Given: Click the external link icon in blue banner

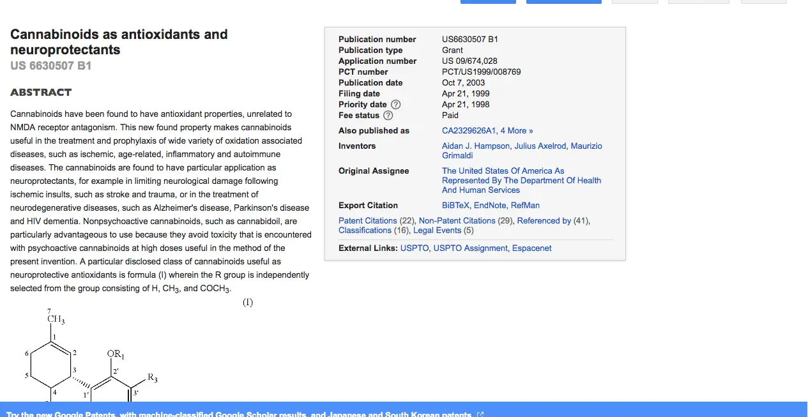Looking at the screenshot, I should coord(480,414).
